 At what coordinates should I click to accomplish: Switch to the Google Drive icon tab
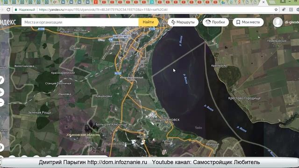click(223, 2)
